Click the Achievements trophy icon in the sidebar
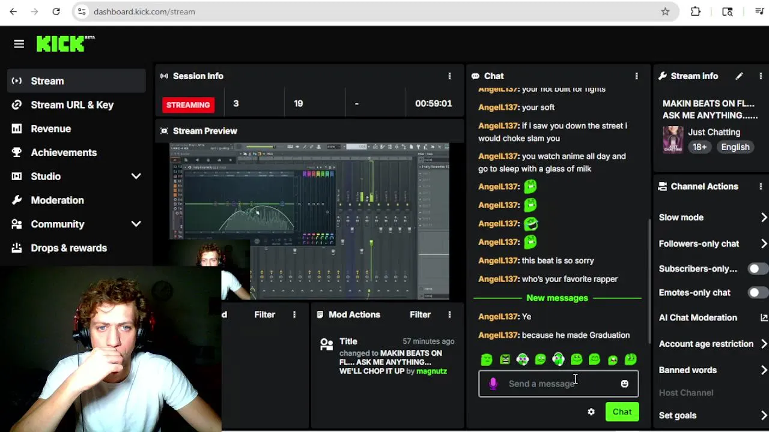Image resolution: width=769 pixels, height=432 pixels. coord(17,152)
